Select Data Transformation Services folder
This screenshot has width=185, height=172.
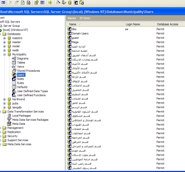click(25, 111)
